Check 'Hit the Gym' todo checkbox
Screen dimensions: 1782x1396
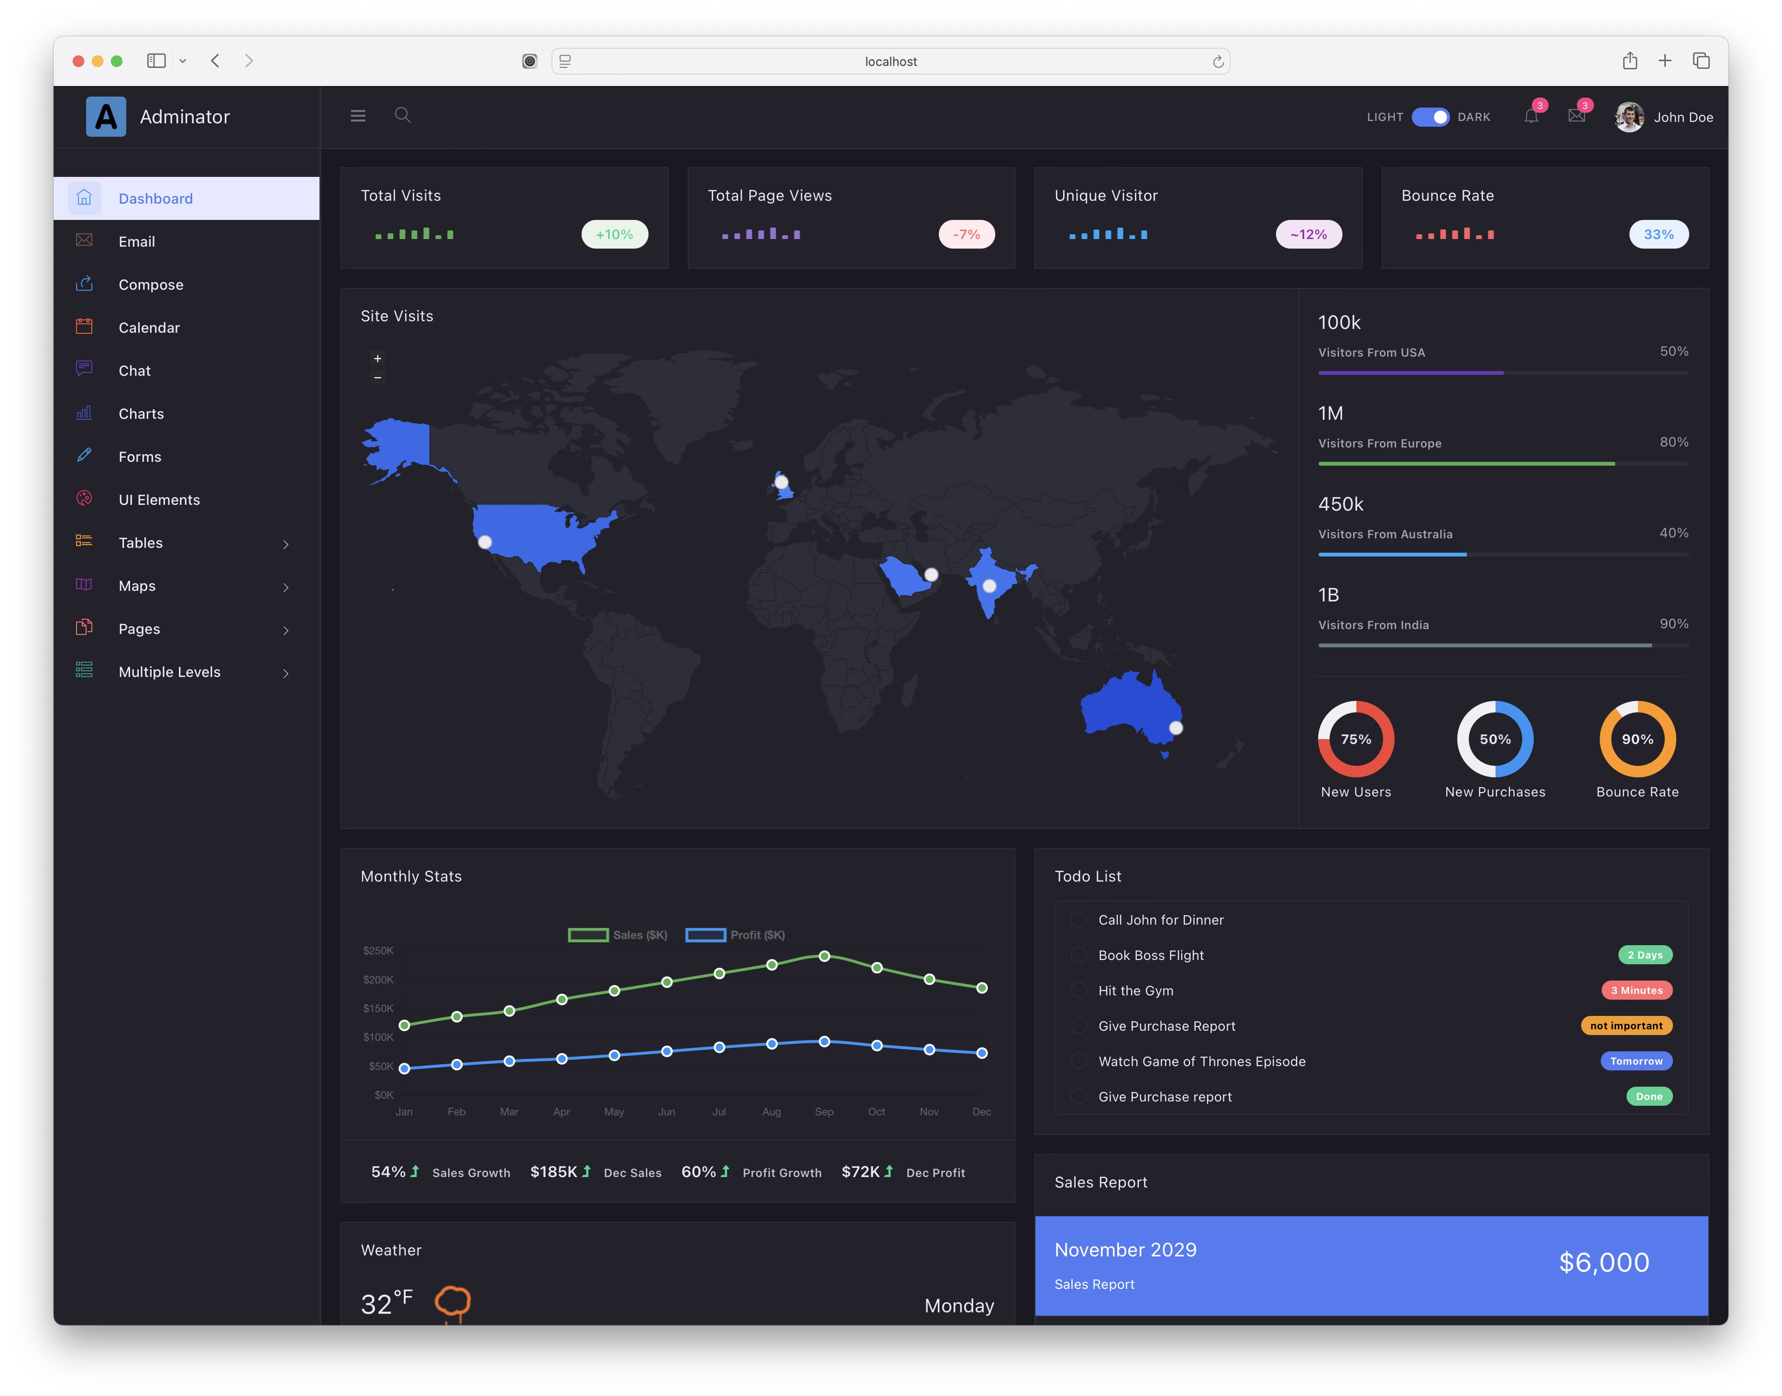(x=1079, y=991)
